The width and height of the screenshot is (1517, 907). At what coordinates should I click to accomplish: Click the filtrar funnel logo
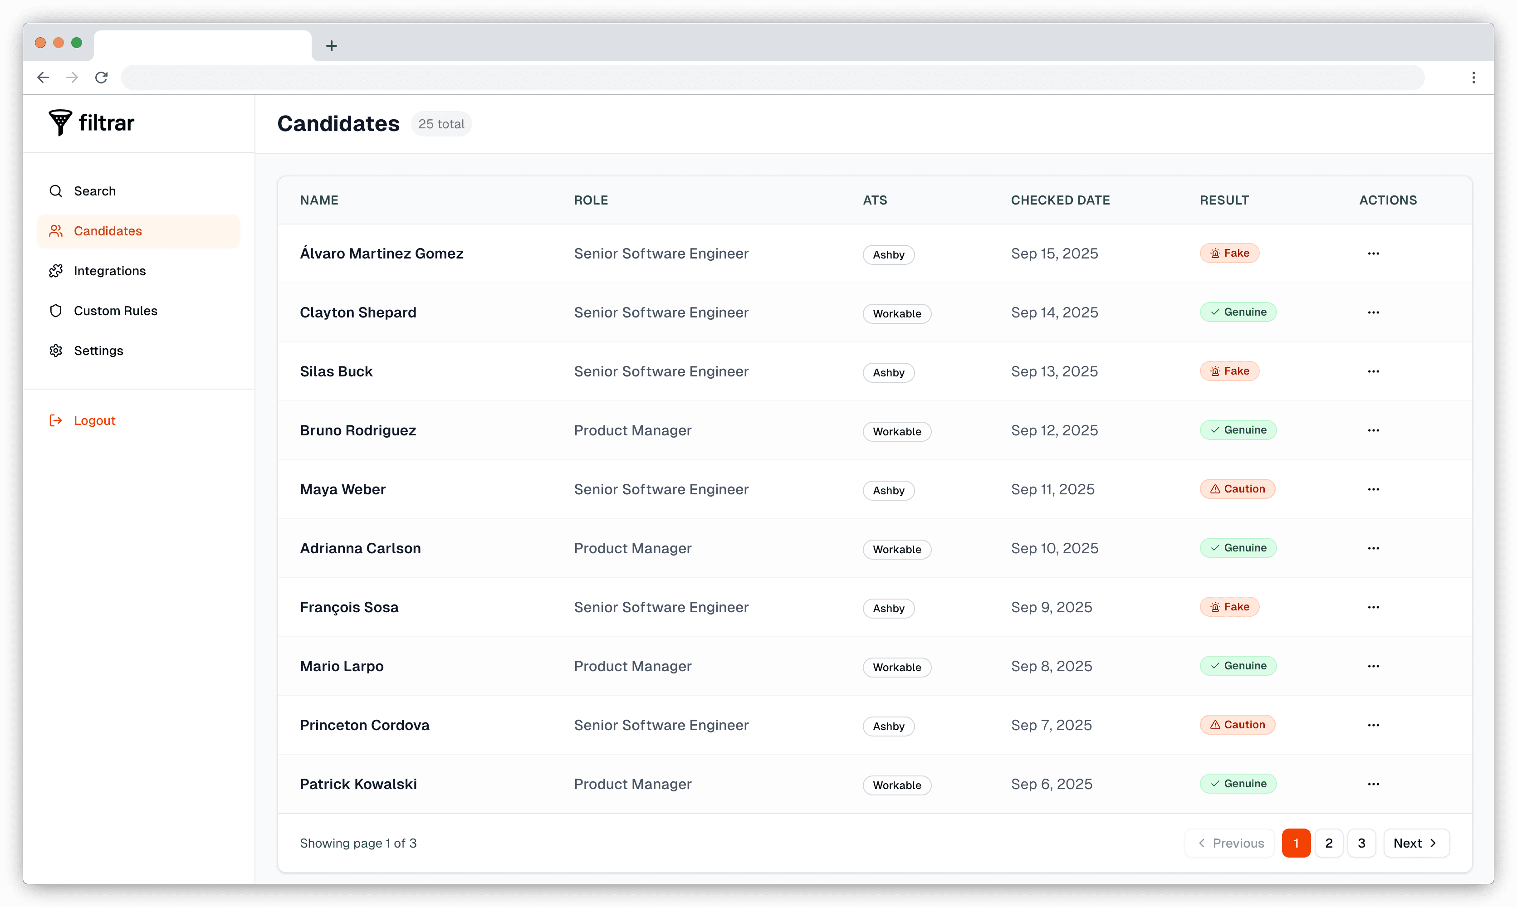click(x=92, y=123)
